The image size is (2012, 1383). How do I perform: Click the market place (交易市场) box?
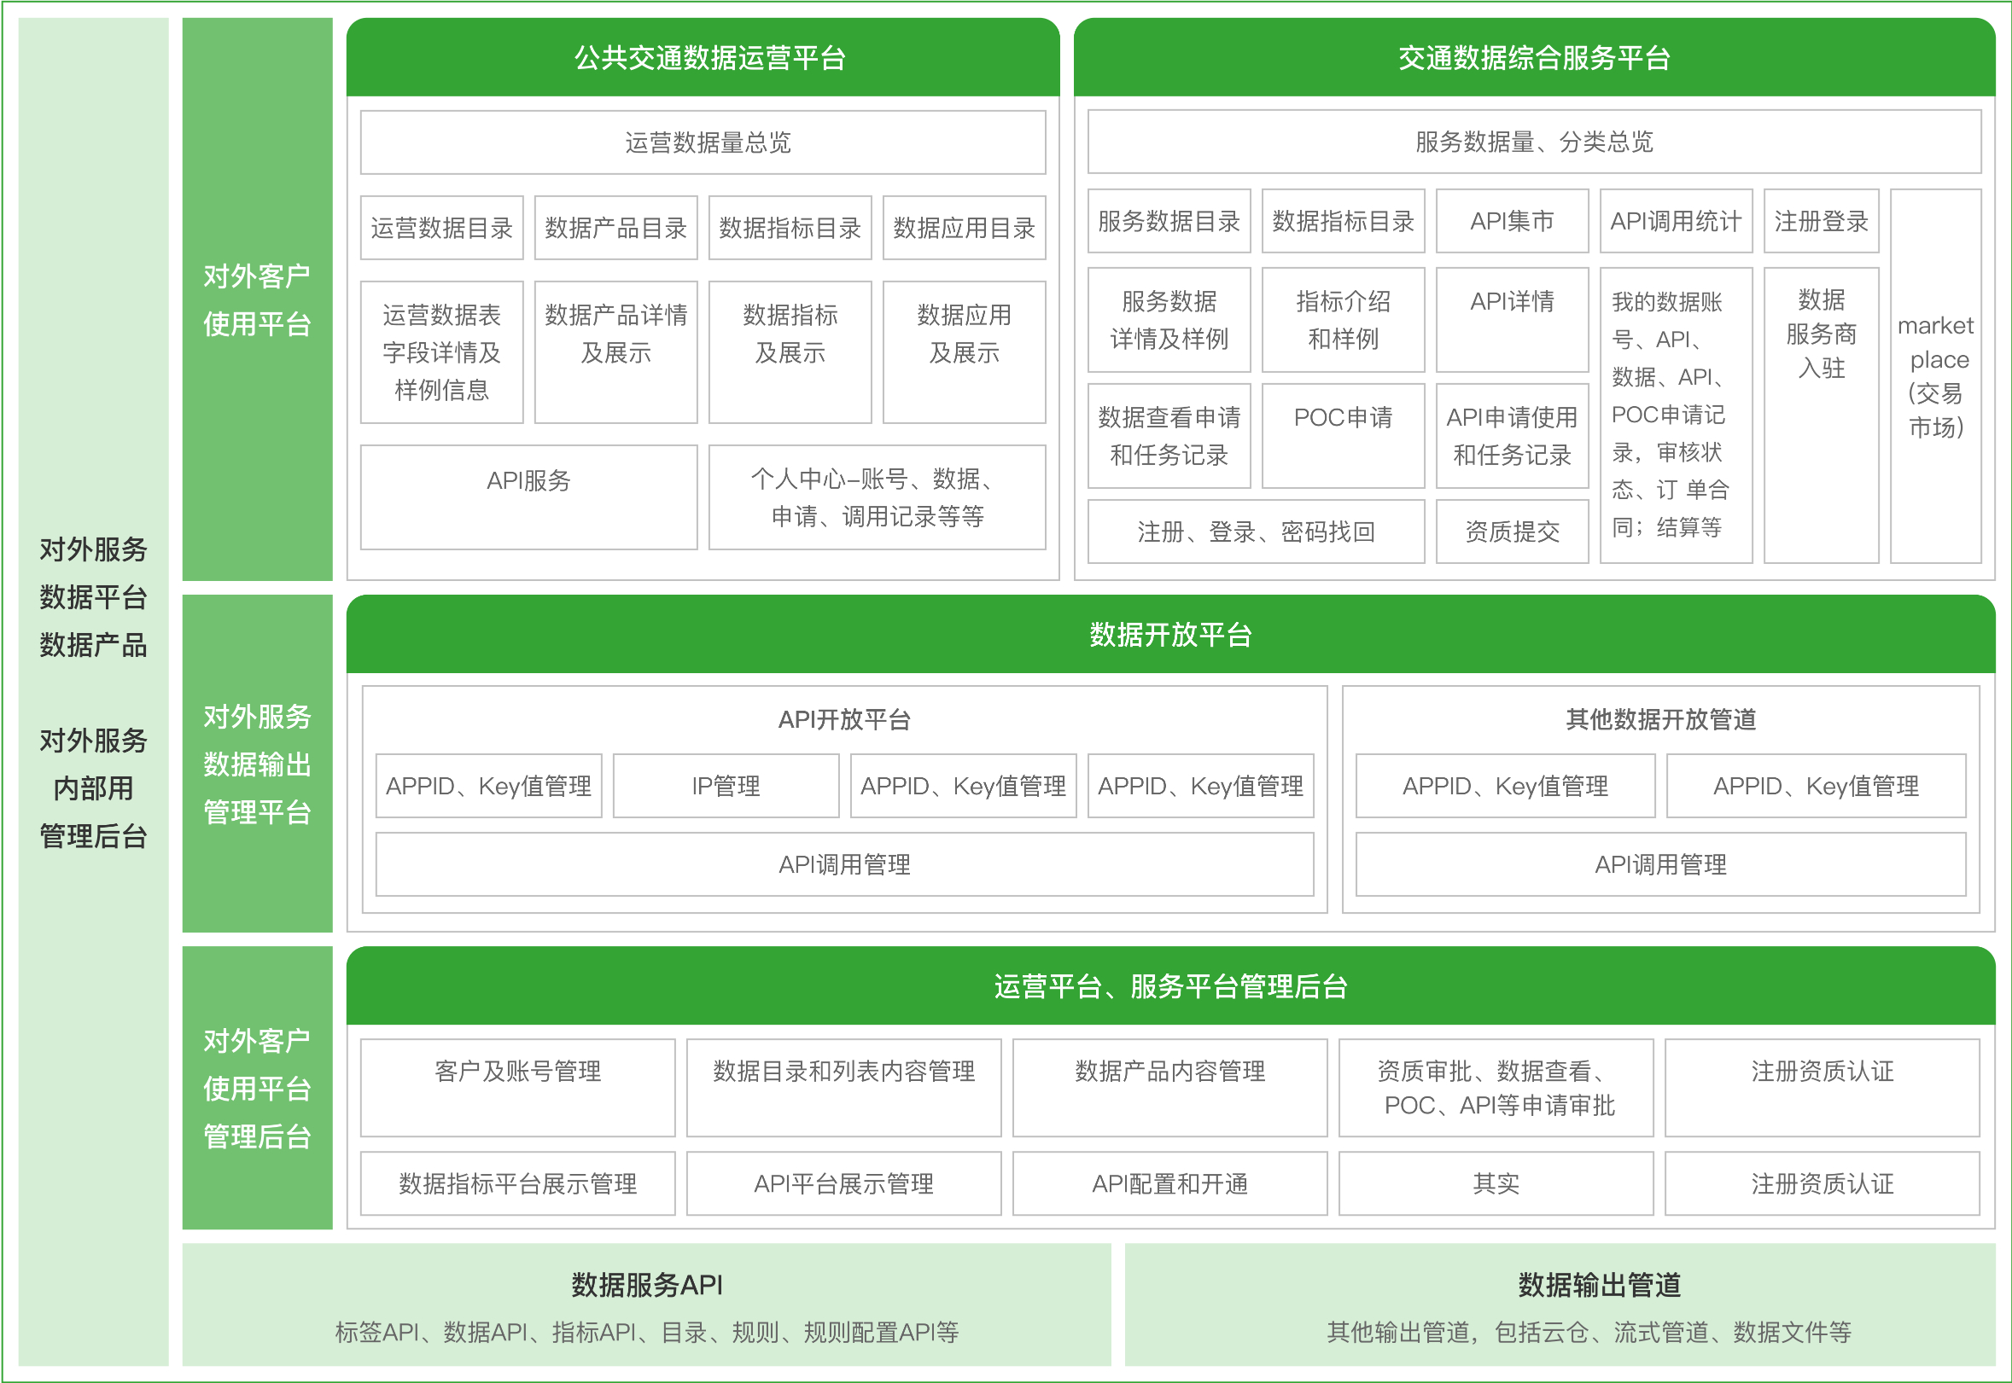click(x=1936, y=376)
